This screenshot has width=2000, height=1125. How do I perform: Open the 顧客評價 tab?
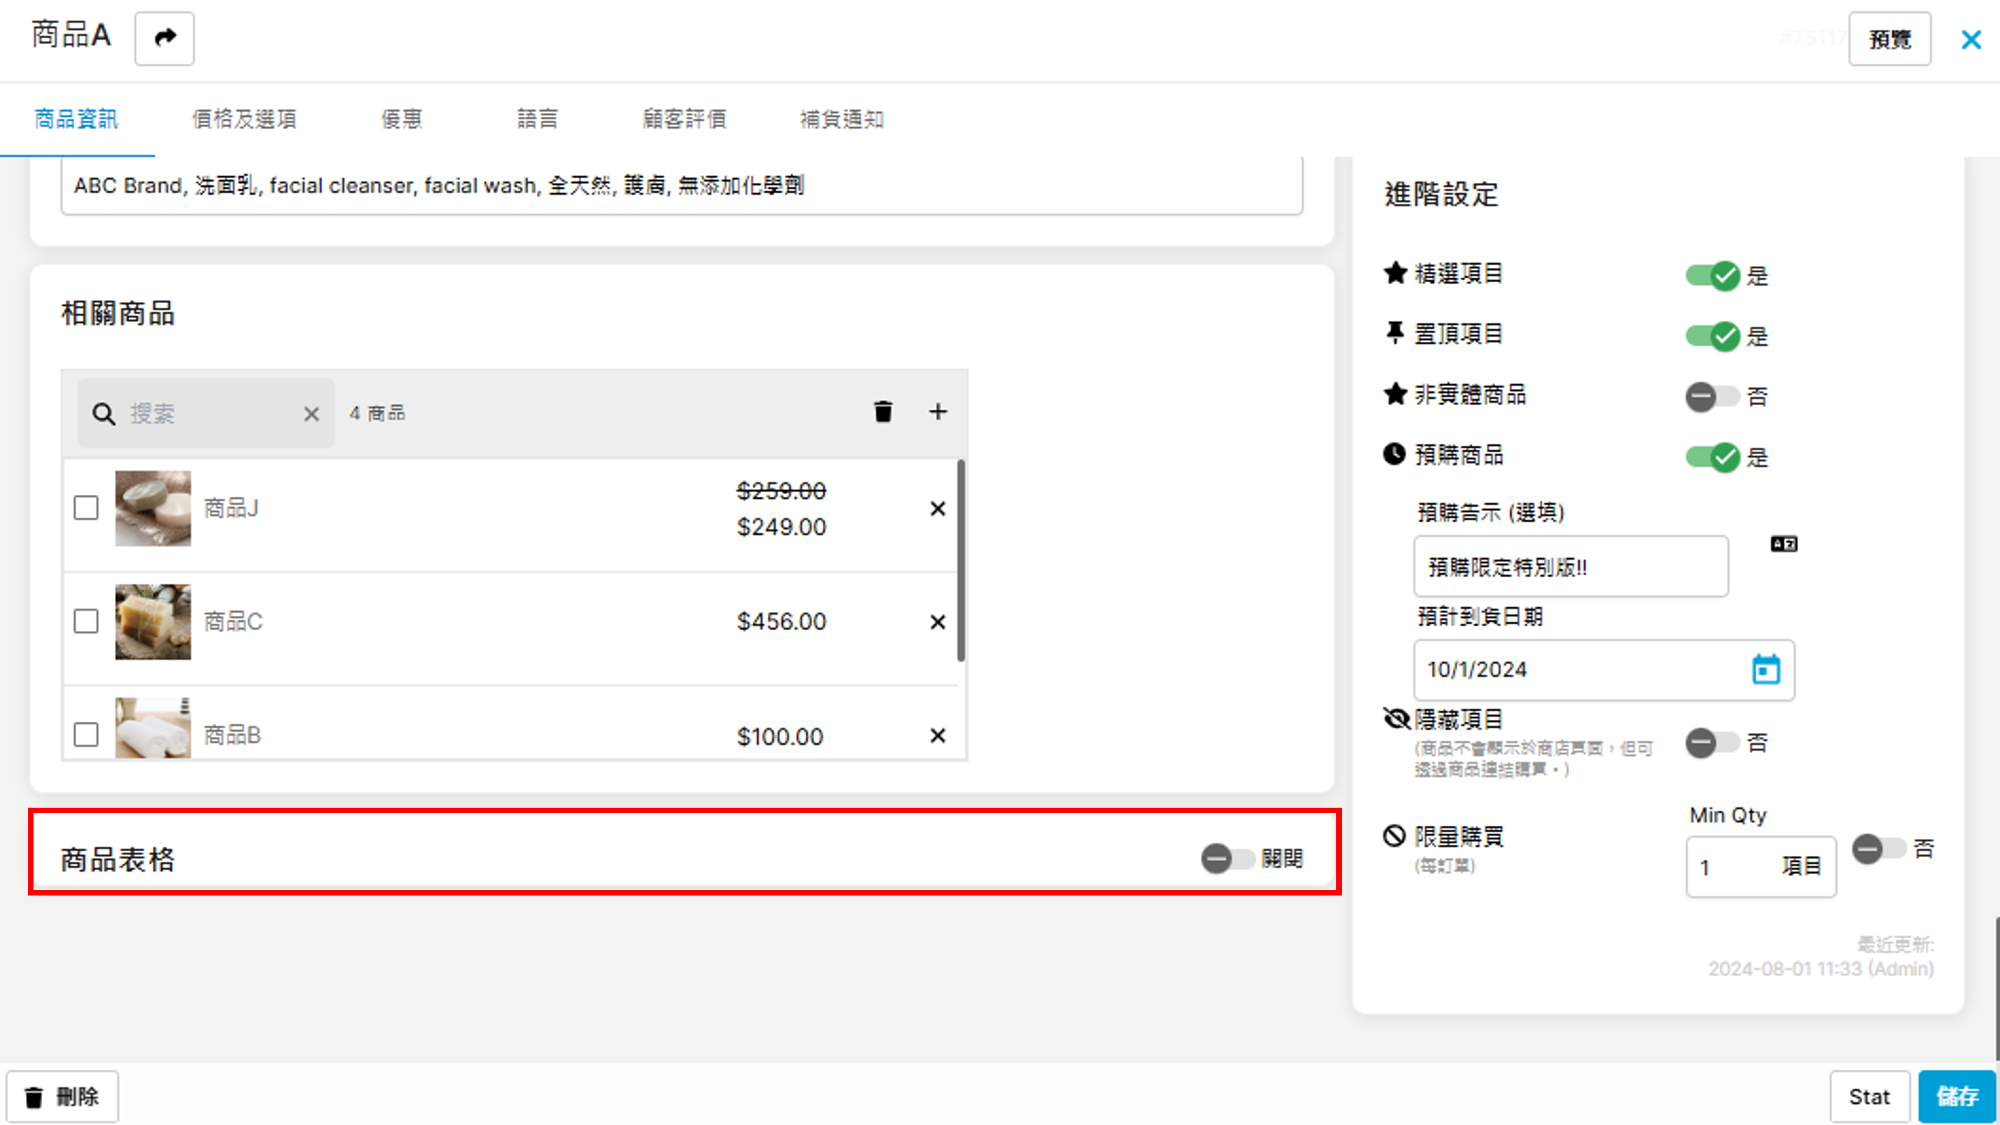(684, 120)
